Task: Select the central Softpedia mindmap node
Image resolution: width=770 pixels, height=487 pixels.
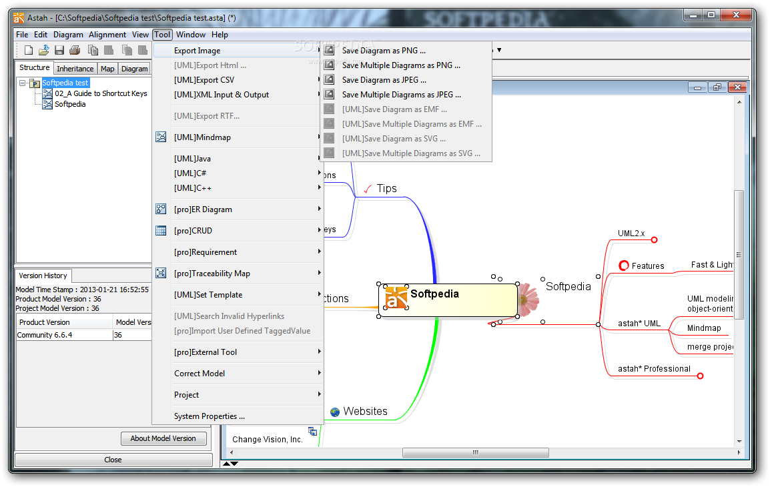Action: (448, 300)
